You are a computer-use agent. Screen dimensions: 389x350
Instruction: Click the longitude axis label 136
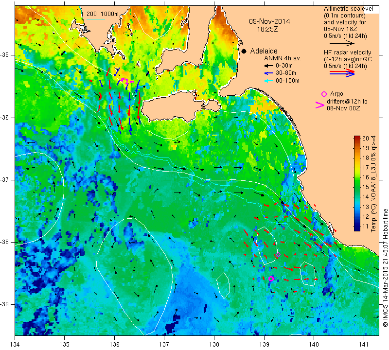(x=114, y=345)
